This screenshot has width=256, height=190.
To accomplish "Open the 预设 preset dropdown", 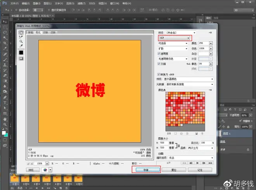I will click(x=181, y=33).
